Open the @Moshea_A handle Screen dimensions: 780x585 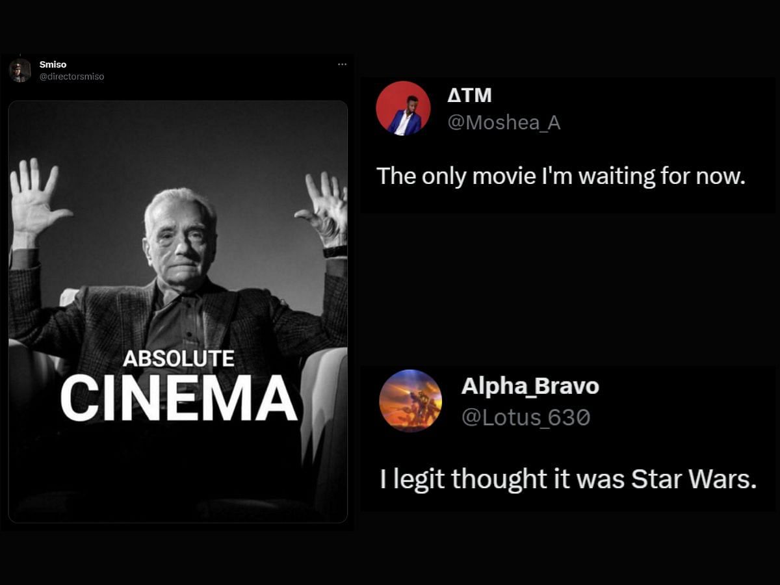click(504, 122)
